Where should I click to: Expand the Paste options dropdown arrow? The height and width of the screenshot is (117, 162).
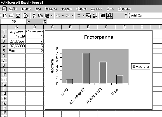coord(51,16)
